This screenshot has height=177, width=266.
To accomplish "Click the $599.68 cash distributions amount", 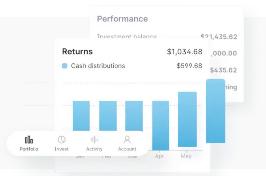I will click(x=189, y=66).
